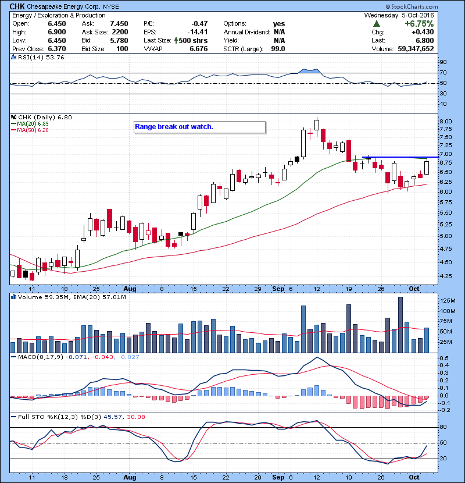Screen dimensions: 465x483
Task: Click the Volume 59.35M, EMA(20) 57.01M label
Action: [72, 297]
